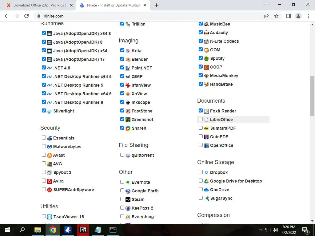This screenshot has height=236, width=315.
Task: Open the Windows Start menu
Action: (x=7, y=230)
